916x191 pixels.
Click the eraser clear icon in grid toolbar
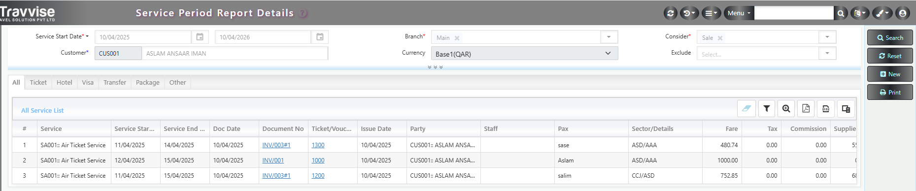click(x=746, y=109)
